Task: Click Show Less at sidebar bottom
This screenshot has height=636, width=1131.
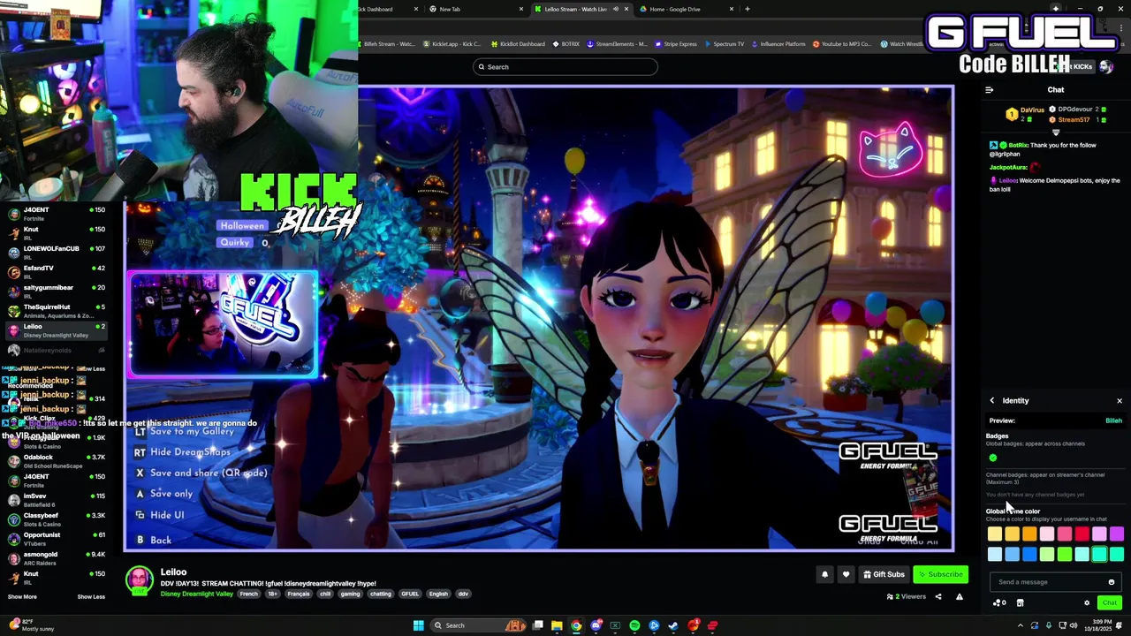Action: [91, 596]
